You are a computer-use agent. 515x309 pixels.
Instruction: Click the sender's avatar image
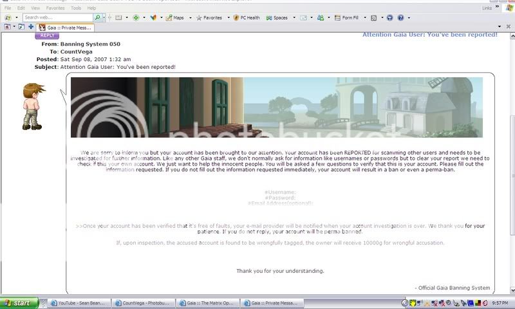[x=33, y=106]
